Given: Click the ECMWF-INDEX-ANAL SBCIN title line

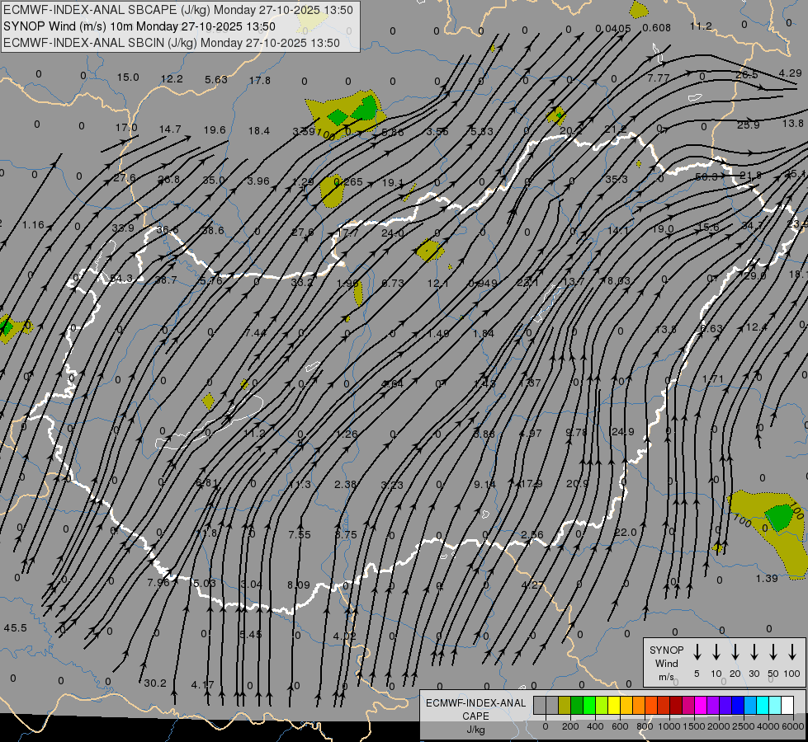Looking at the screenshot, I should tap(172, 43).
